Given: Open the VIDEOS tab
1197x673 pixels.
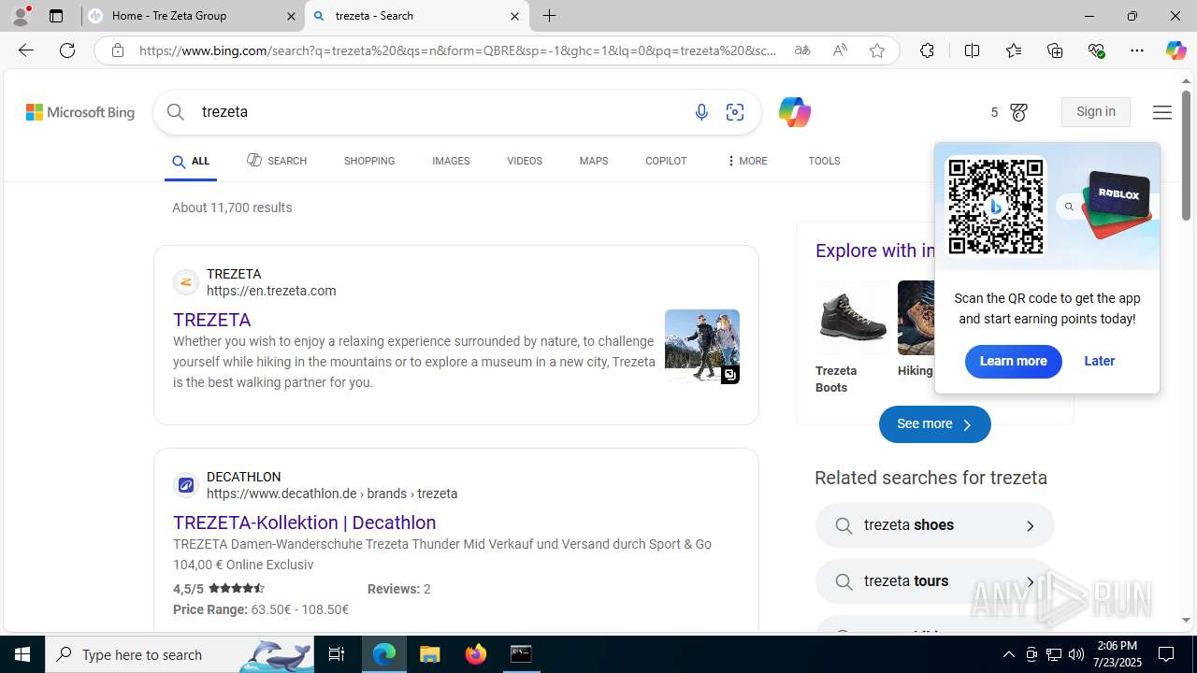Looking at the screenshot, I should click(525, 161).
